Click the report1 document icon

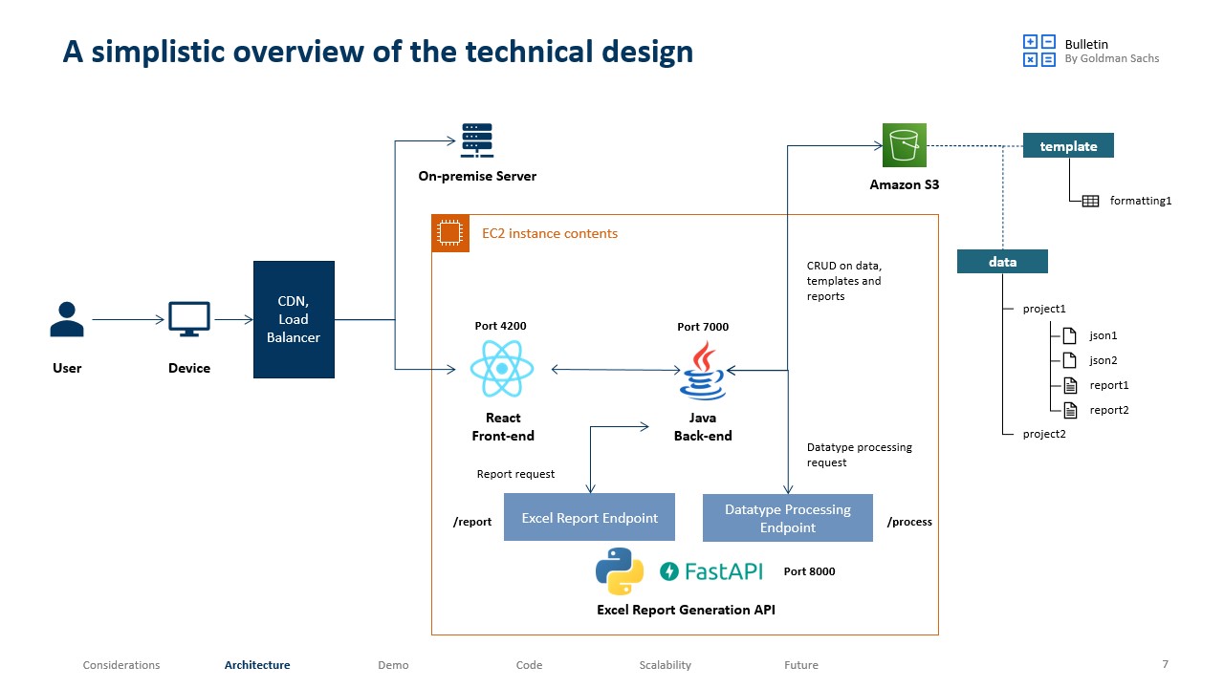click(x=1070, y=385)
